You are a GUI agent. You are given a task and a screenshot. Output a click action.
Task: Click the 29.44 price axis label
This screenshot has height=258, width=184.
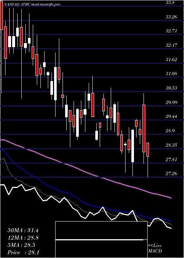171,116
